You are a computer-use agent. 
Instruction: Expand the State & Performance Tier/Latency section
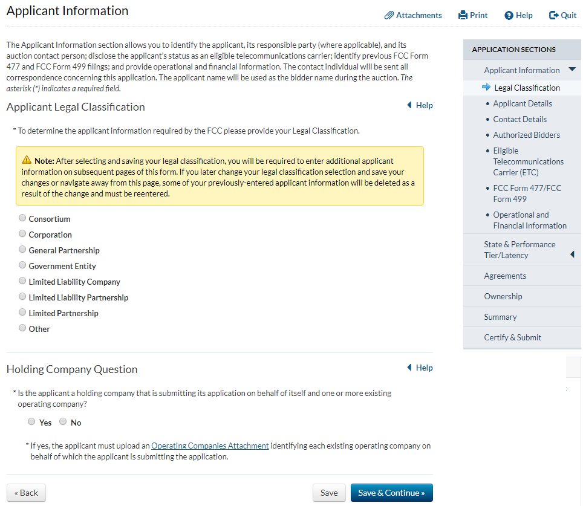tap(572, 255)
